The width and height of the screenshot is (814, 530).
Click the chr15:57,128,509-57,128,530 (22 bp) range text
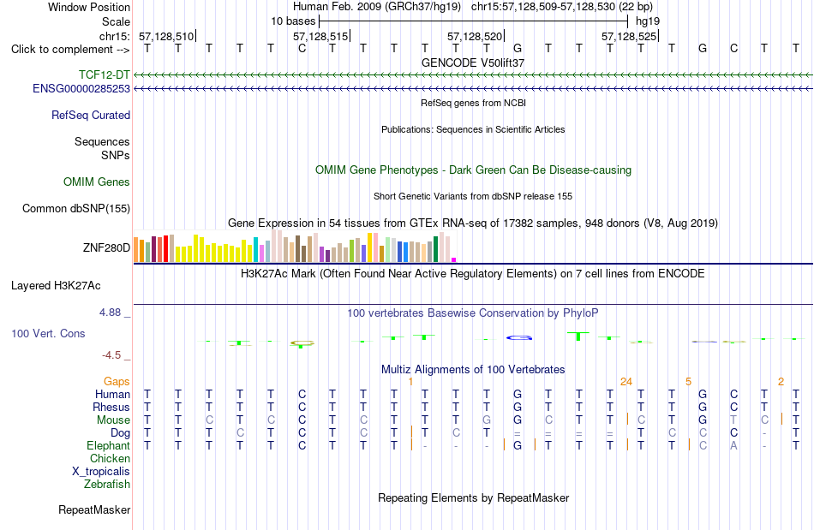point(562,7)
